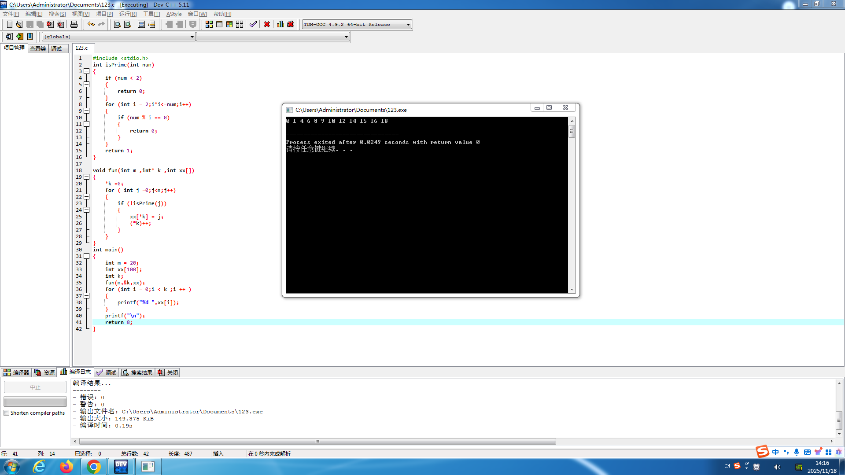Screen dimensions: 845x475
Task: Click the Windows Start button
Action: [x=12, y=466]
